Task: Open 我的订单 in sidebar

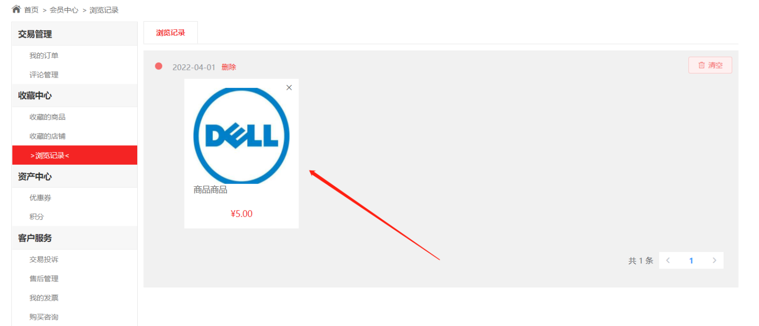Action: (44, 56)
